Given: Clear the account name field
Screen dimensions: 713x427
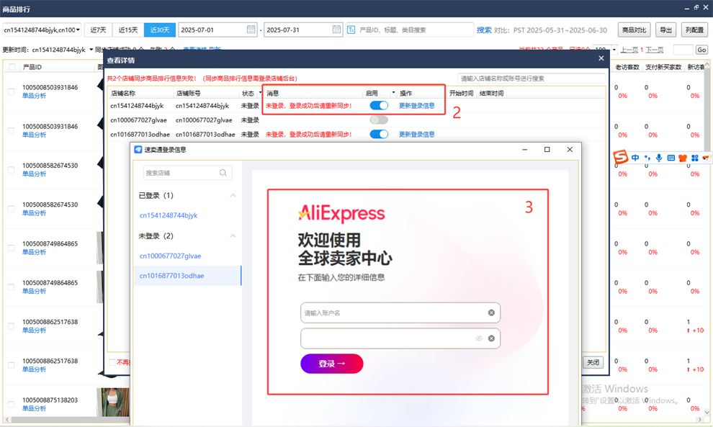Looking at the screenshot, I should pos(491,313).
